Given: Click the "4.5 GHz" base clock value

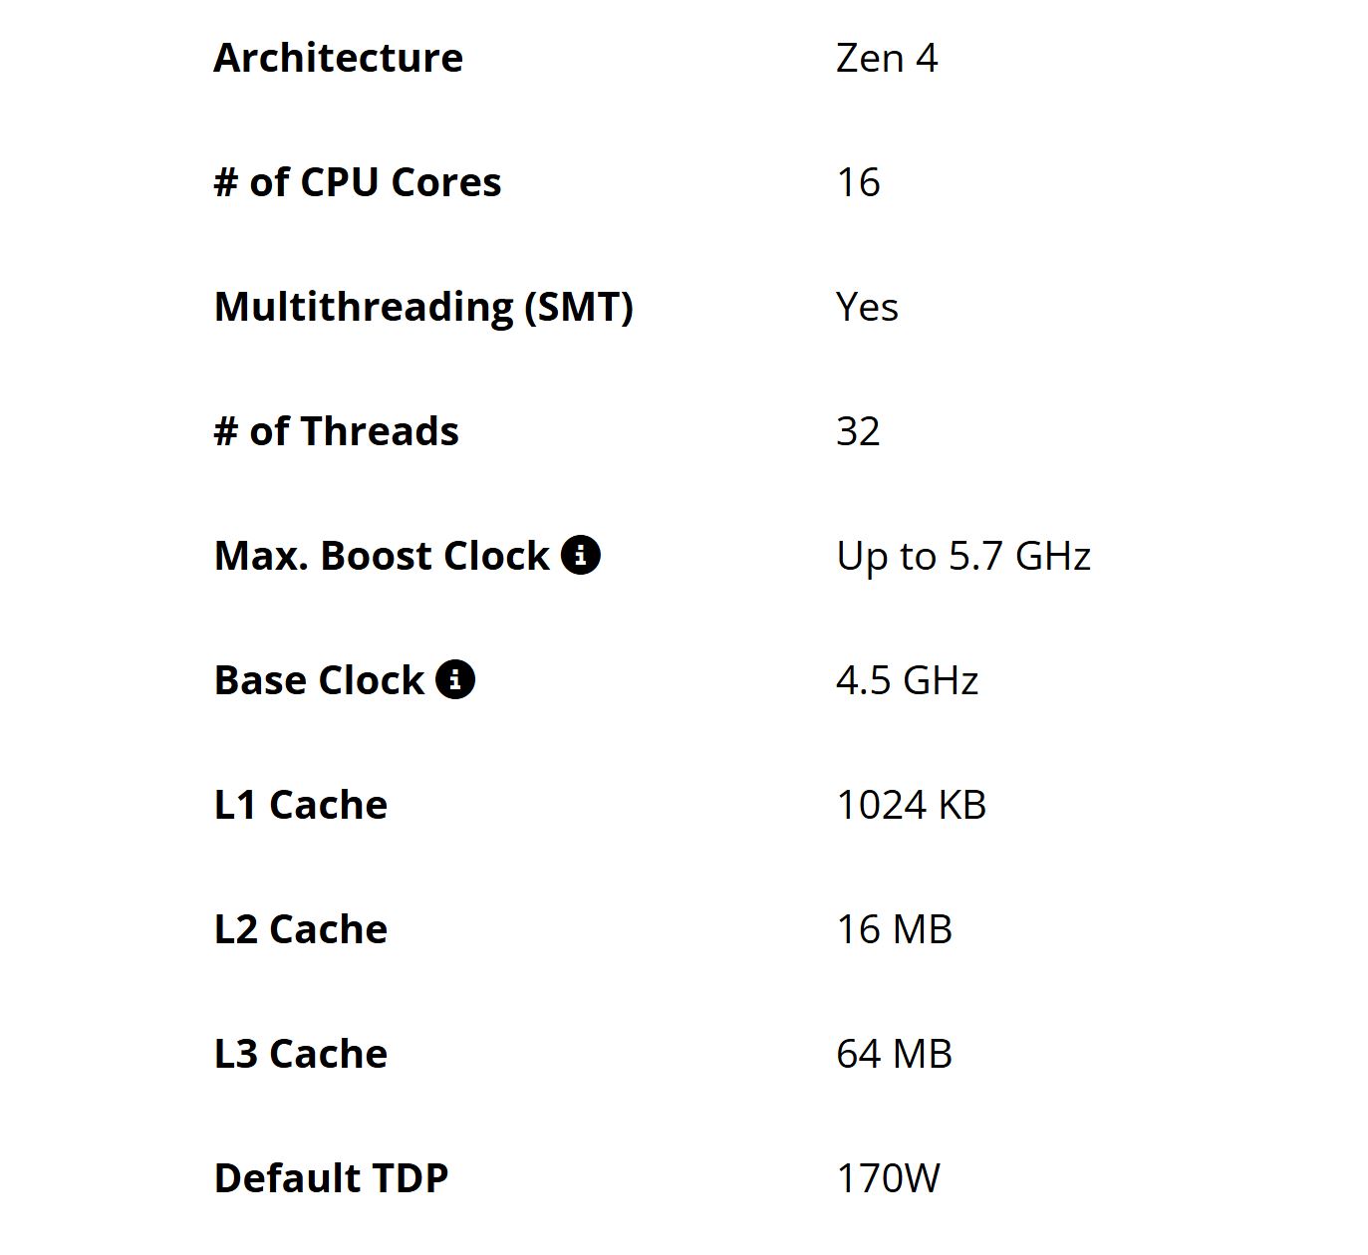Looking at the screenshot, I should 907,680.
